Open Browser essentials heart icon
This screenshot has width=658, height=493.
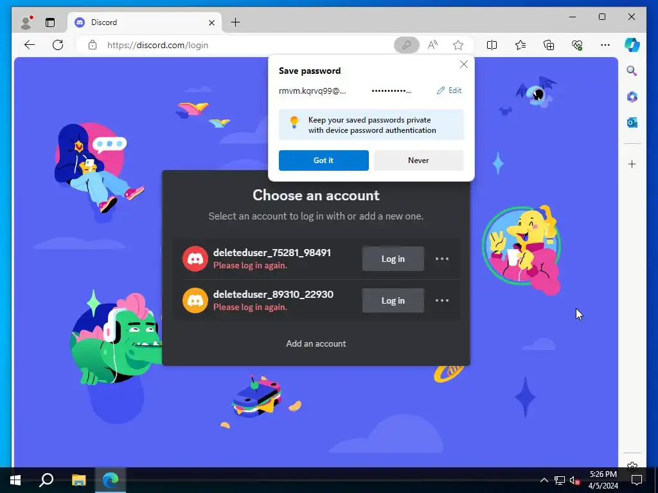(x=577, y=45)
